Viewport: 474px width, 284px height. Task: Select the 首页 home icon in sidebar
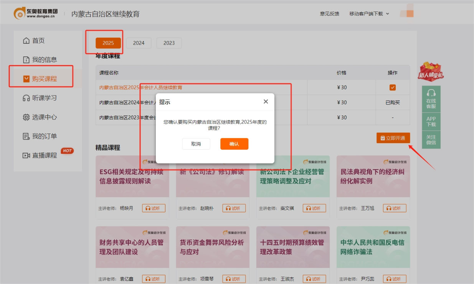[25, 40]
